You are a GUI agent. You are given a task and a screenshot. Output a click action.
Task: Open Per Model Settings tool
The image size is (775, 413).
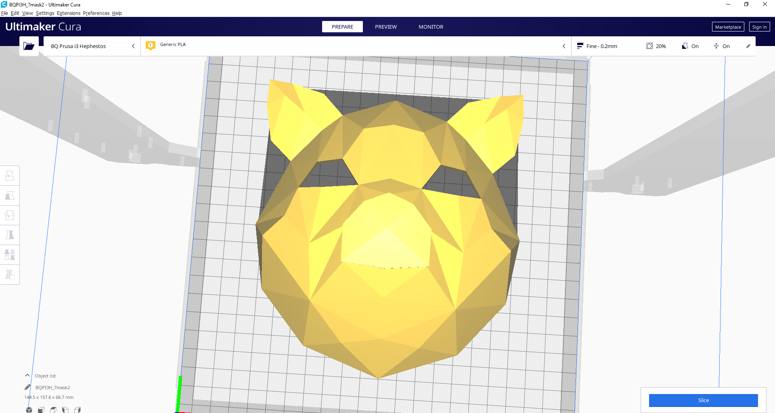(10, 254)
